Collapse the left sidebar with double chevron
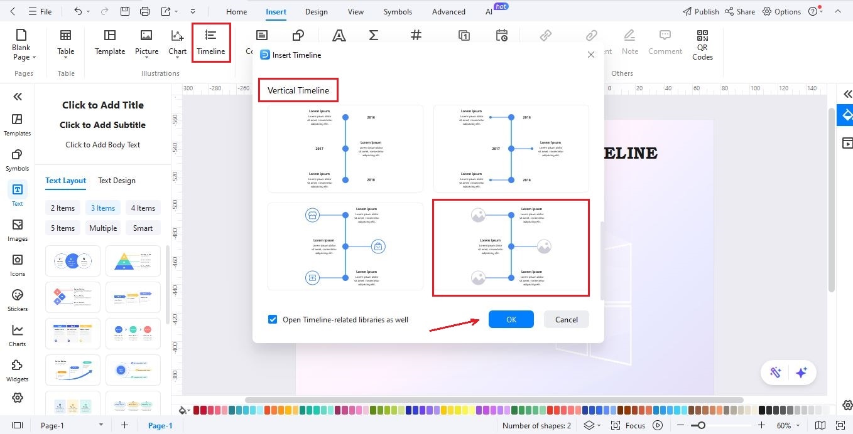Viewport: 853px width, 434px height. [x=18, y=96]
